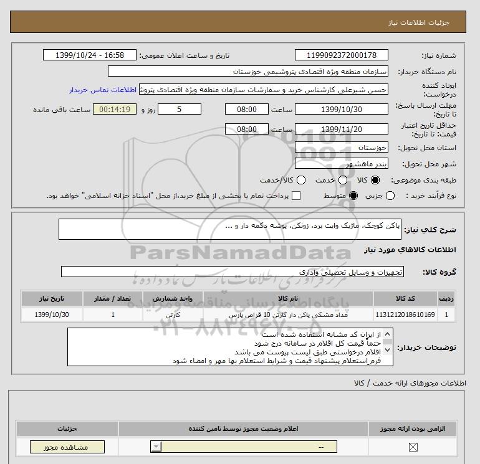Click the announcement date field 1399/10/24 - 16:58
The image size is (480, 464).
(90, 55)
